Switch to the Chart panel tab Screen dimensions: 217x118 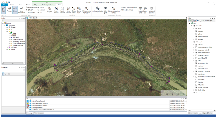[191, 113]
